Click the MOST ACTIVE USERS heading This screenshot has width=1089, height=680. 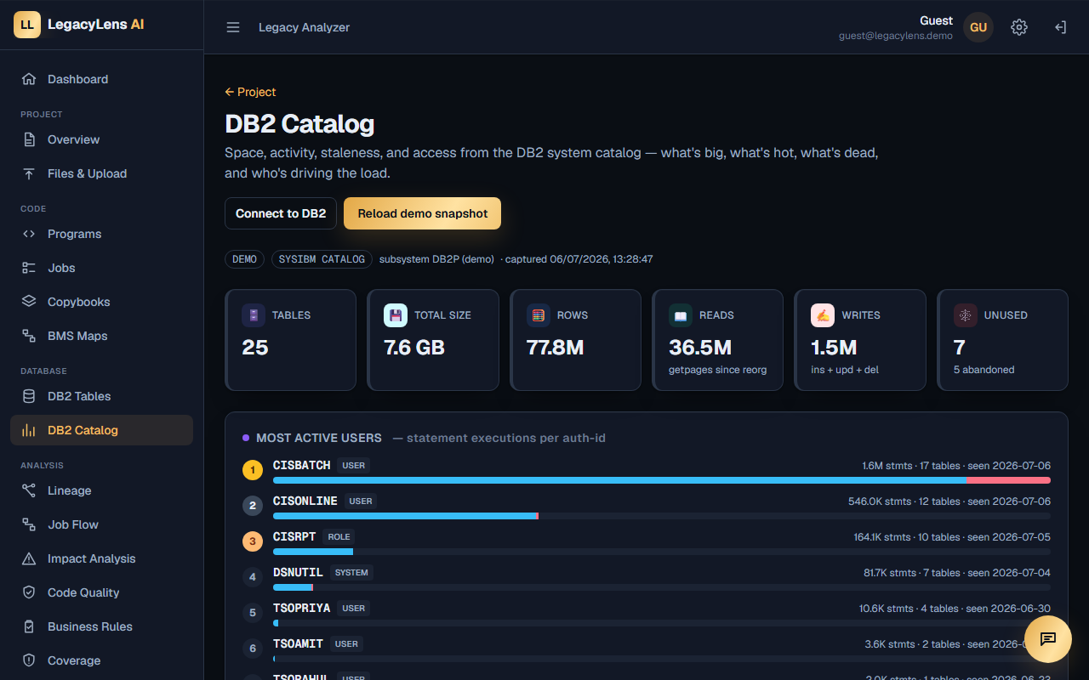(319, 438)
